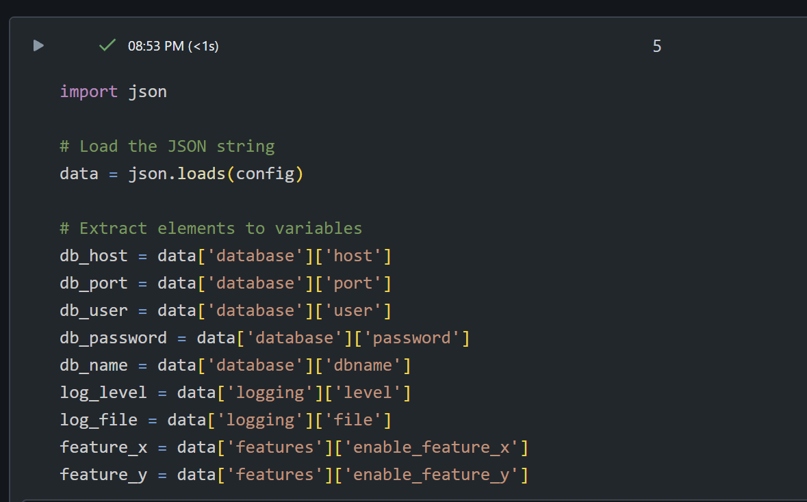The height and width of the screenshot is (502, 807).
Task: Click the 'import json' code line
Action: point(113,92)
